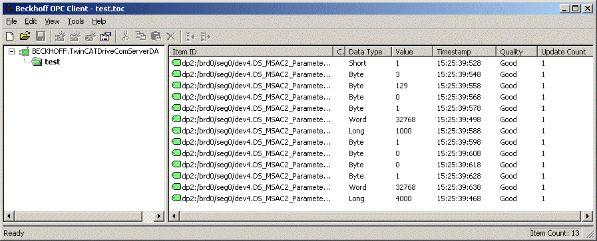Image resolution: width=597 pixels, height=241 pixels.
Task: Click timestamp 15:25:39:468
Action: coord(459,199)
